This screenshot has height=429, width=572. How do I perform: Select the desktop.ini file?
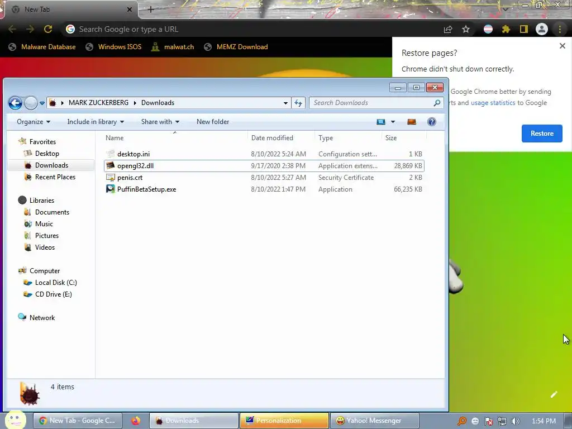click(264, 154)
